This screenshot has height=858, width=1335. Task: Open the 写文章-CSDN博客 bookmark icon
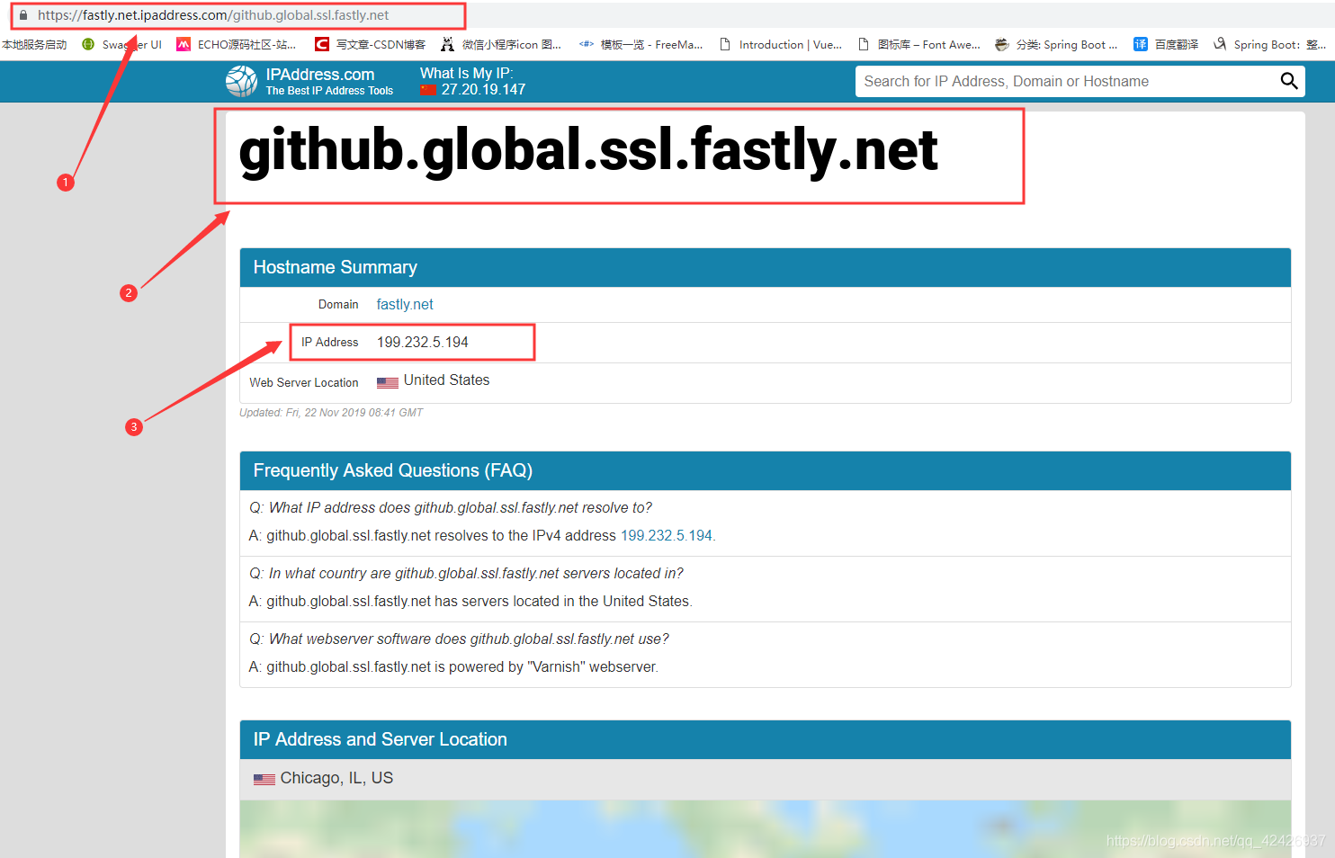pyautogui.click(x=322, y=44)
